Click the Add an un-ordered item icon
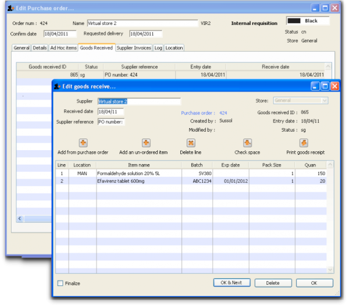This screenshot has width=349, height=305. tap(146, 143)
